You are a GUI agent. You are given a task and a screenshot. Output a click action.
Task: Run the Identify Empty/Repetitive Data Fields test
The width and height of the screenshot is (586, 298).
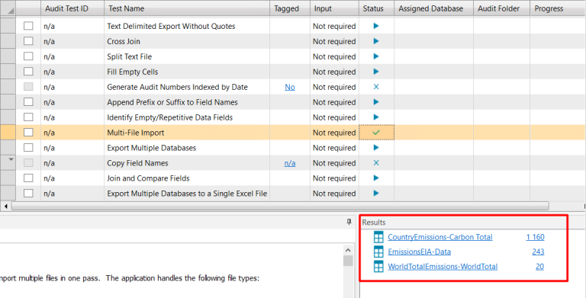pos(376,117)
